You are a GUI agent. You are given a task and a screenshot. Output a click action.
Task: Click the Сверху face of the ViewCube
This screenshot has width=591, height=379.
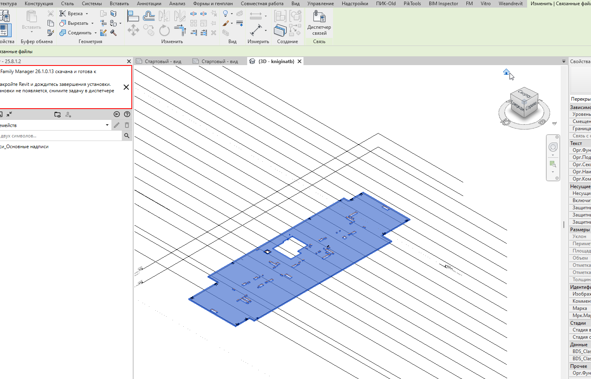(x=524, y=94)
